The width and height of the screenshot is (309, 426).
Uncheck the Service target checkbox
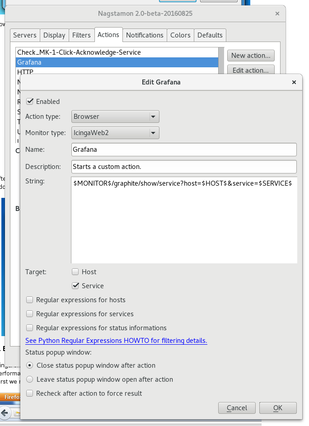pos(75,286)
